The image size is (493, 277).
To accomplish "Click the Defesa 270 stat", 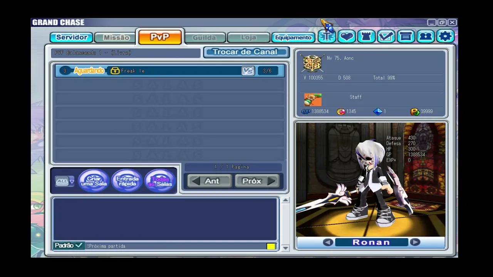I will (401, 144).
